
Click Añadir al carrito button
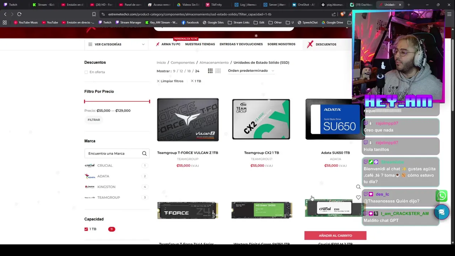(x=335, y=235)
